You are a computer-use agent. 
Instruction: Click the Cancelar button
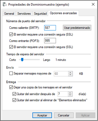[x=64, y=115]
